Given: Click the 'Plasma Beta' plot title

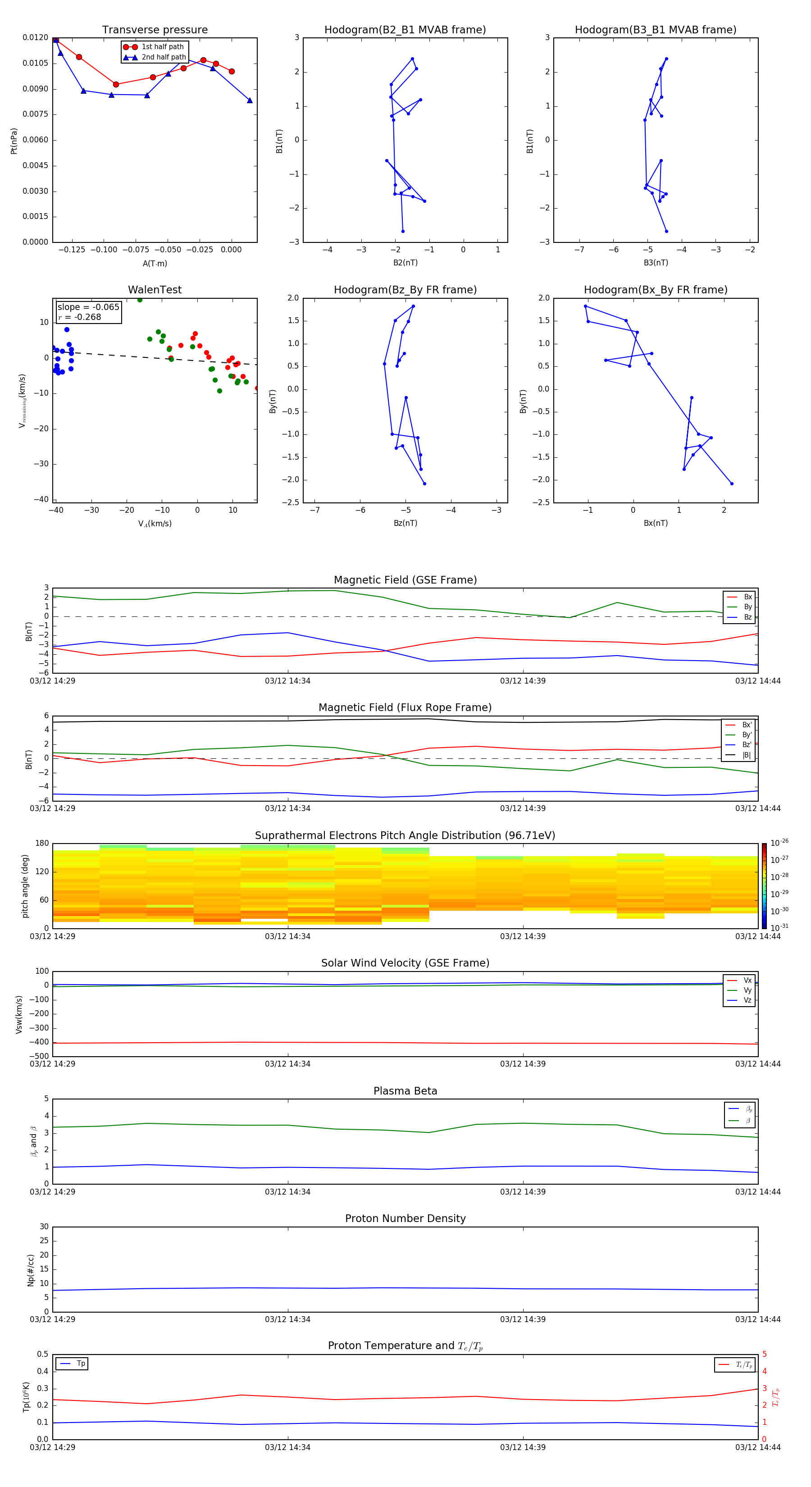Looking at the screenshot, I should 405,1091.
